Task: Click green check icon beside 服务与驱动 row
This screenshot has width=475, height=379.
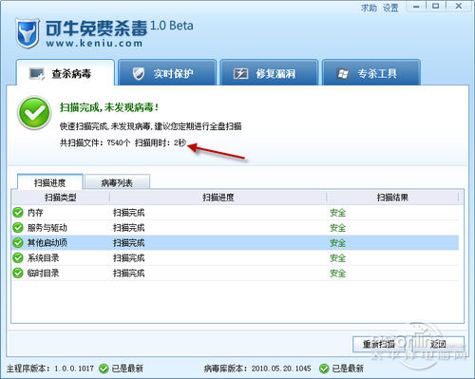Action: (x=18, y=228)
